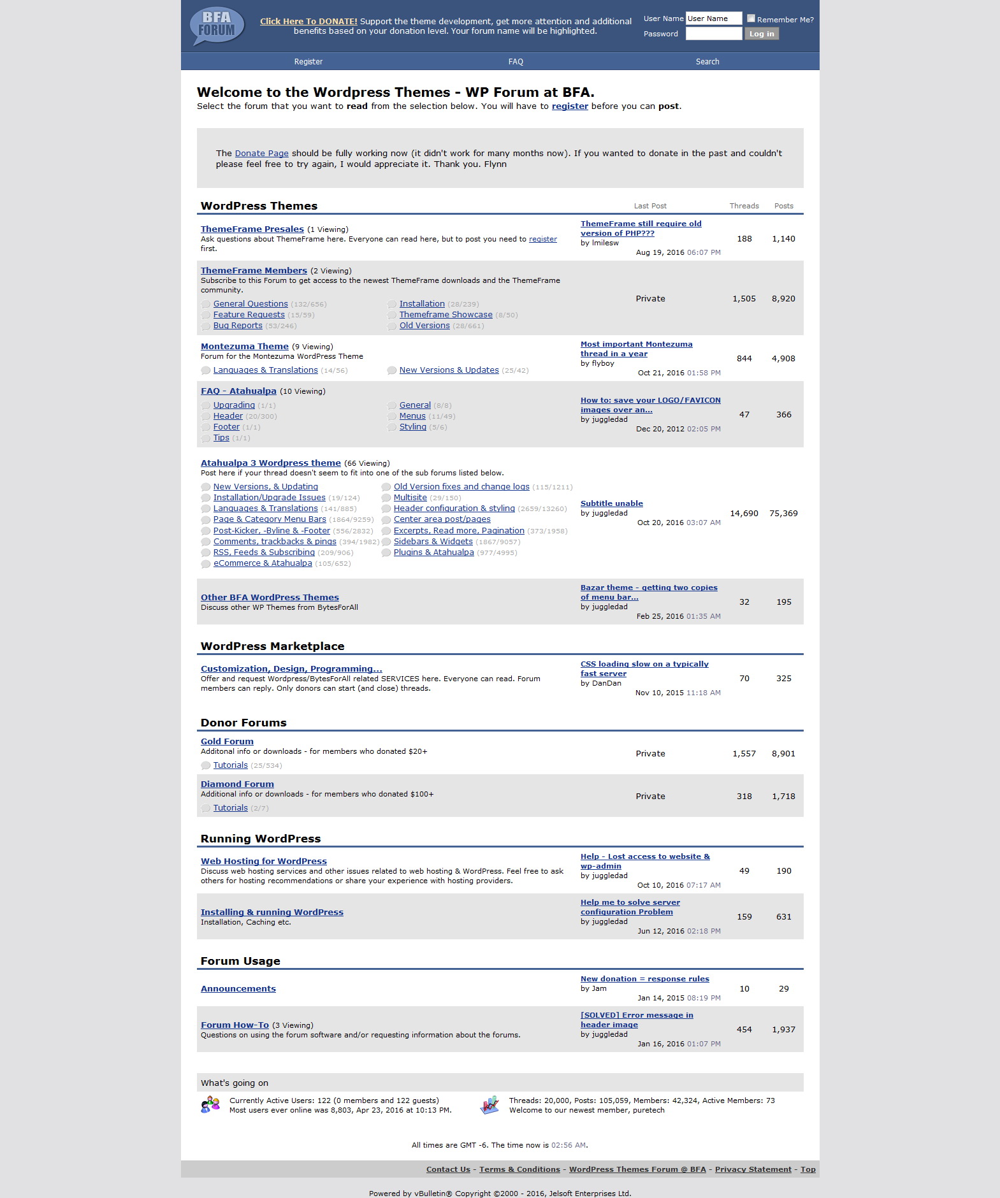
Task: Open the Donate Page link in notice
Action: pos(262,153)
